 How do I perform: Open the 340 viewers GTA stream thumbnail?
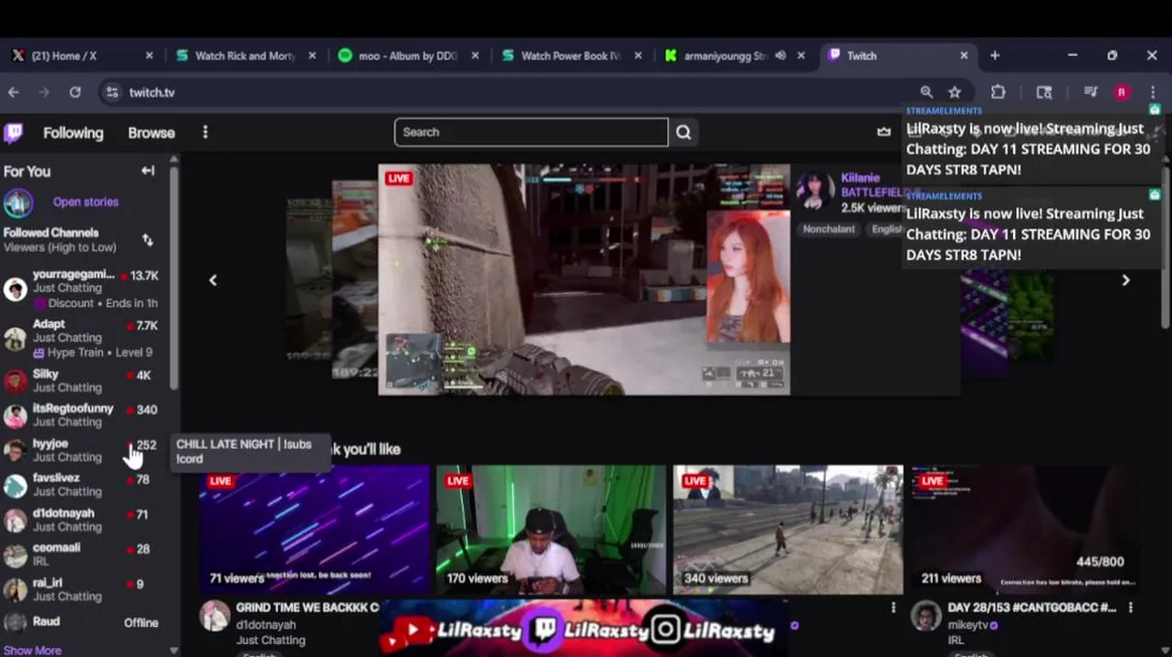[x=789, y=529]
